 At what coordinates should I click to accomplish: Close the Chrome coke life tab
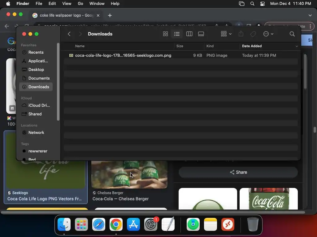(x=98, y=15)
